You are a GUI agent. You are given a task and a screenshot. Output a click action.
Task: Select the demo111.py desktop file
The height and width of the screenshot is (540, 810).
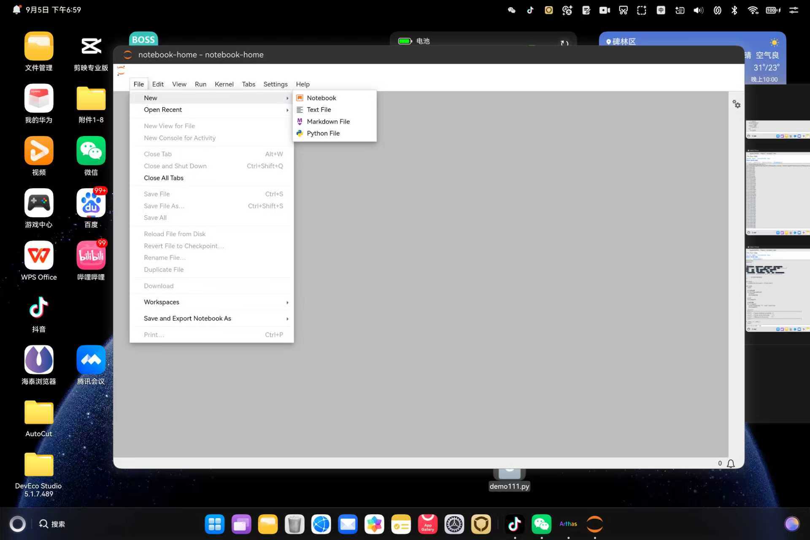tap(509, 480)
